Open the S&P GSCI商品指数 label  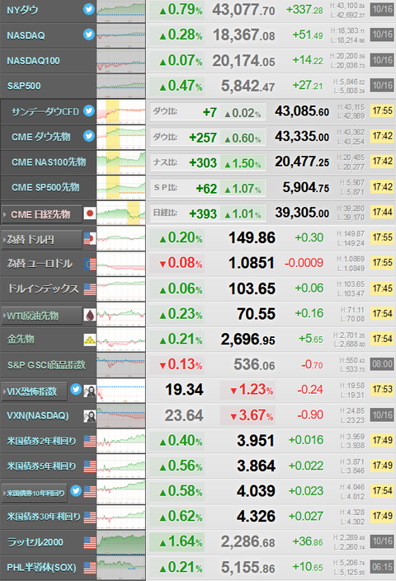pos(46,365)
